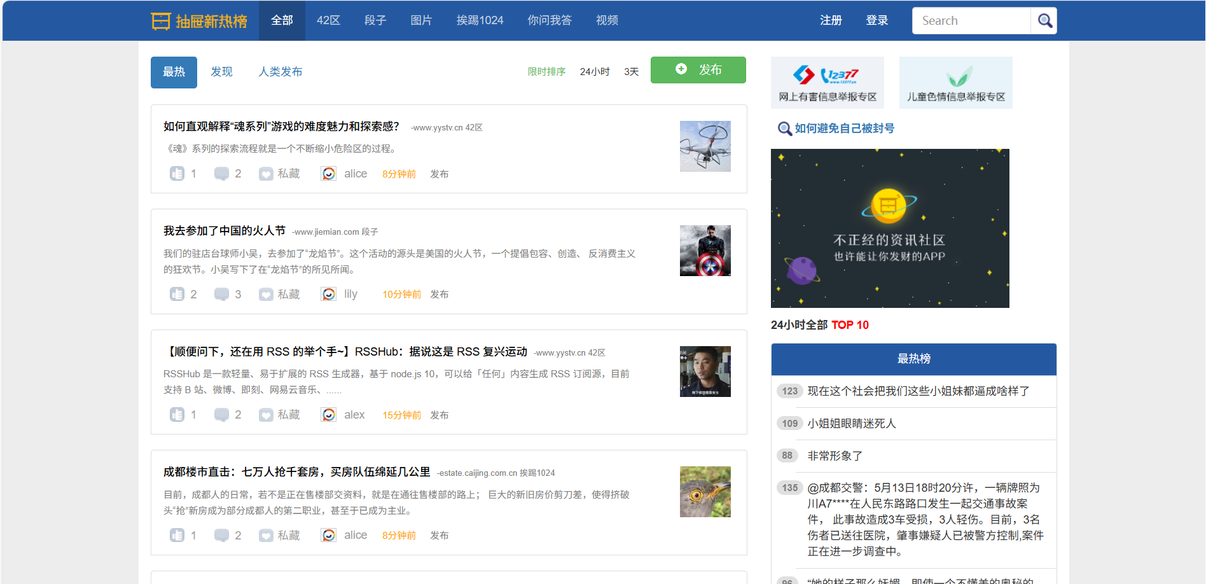Click the green 发布 button
1206x584 pixels.
click(698, 70)
